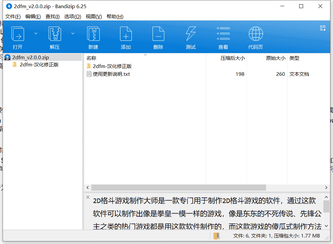333x244 pixels.
Task: Maximize the Bandizip window
Action: 301,6
